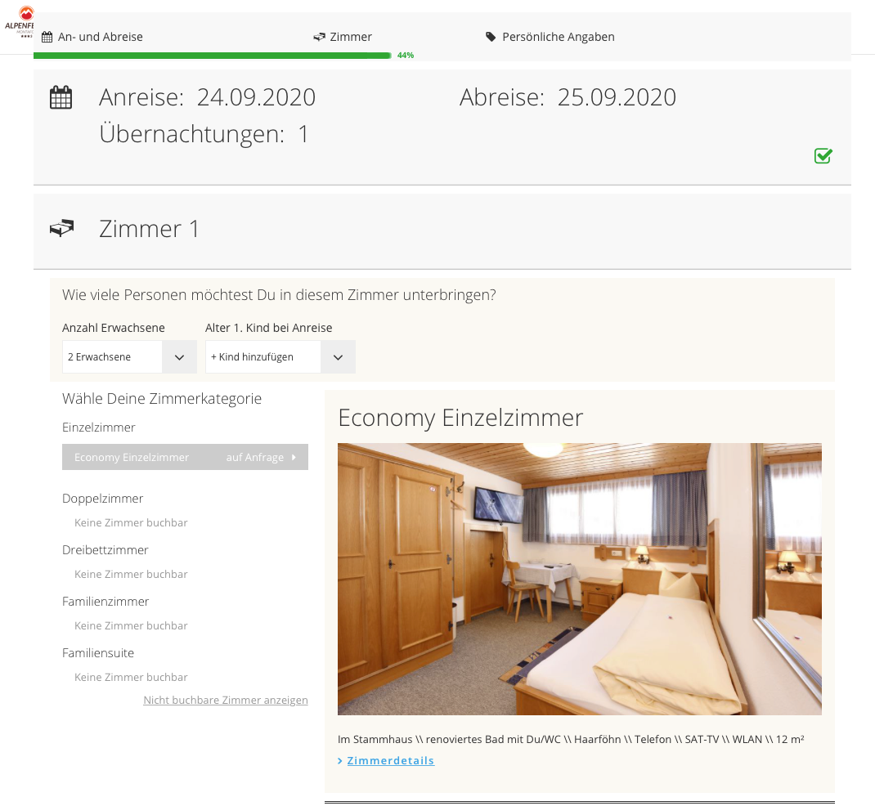Click the arrow icon on Economy Einzelzimmer row

coord(294,458)
